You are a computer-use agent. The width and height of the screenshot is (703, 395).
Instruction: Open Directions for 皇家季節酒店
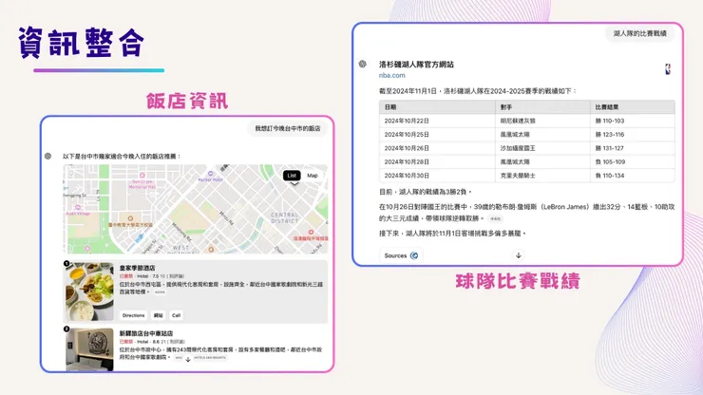click(x=134, y=315)
